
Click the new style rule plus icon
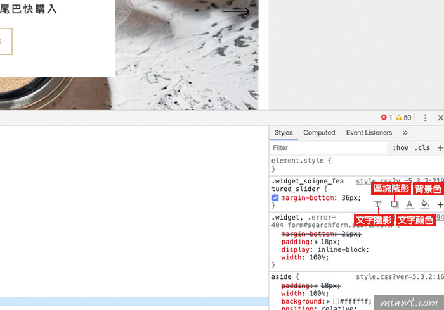440,147
